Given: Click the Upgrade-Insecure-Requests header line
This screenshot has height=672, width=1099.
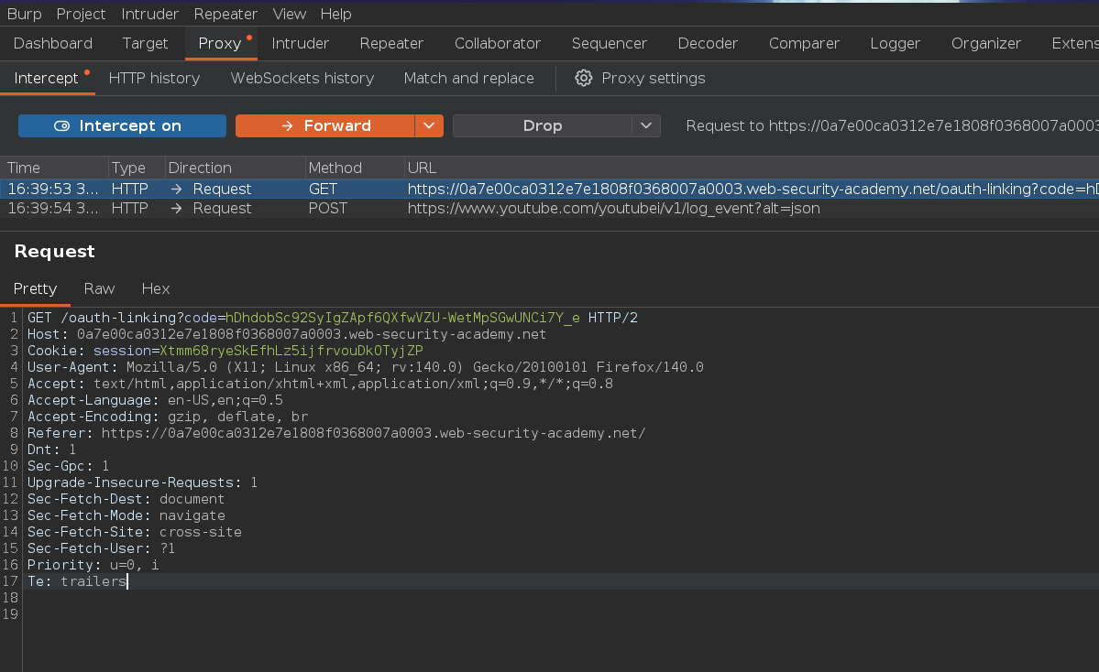Looking at the screenshot, I should (142, 482).
